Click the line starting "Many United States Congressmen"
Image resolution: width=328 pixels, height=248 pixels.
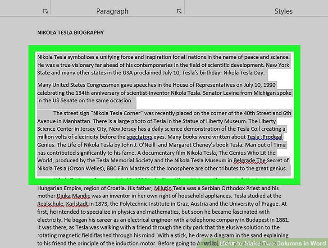pos(156,85)
